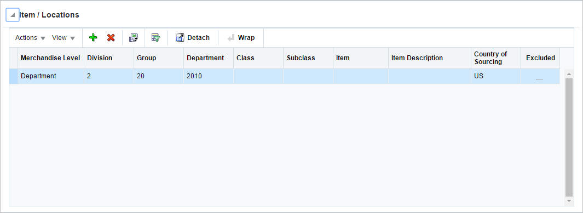
Task: Collapse the Item / Locations section
Action: coord(13,15)
